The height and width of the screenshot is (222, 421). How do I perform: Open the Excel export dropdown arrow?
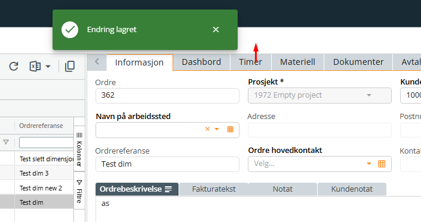click(48, 66)
